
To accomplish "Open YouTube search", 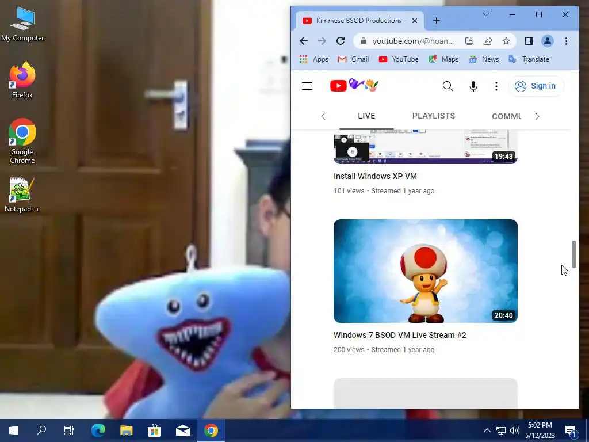I will (448, 86).
